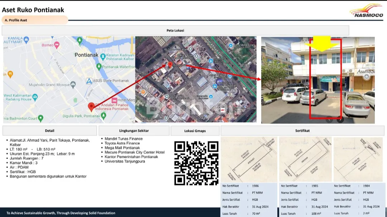The height and width of the screenshot is (217, 387).
Task: Click the red pin on satellite map
Action: [x=170, y=65]
